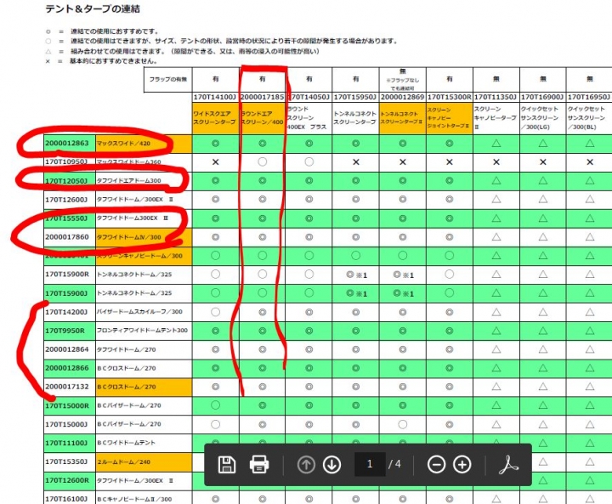612x504 pixels.
Task: Click product name タフワイドエアドーム300
Action: pyautogui.click(x=129, y=181)
